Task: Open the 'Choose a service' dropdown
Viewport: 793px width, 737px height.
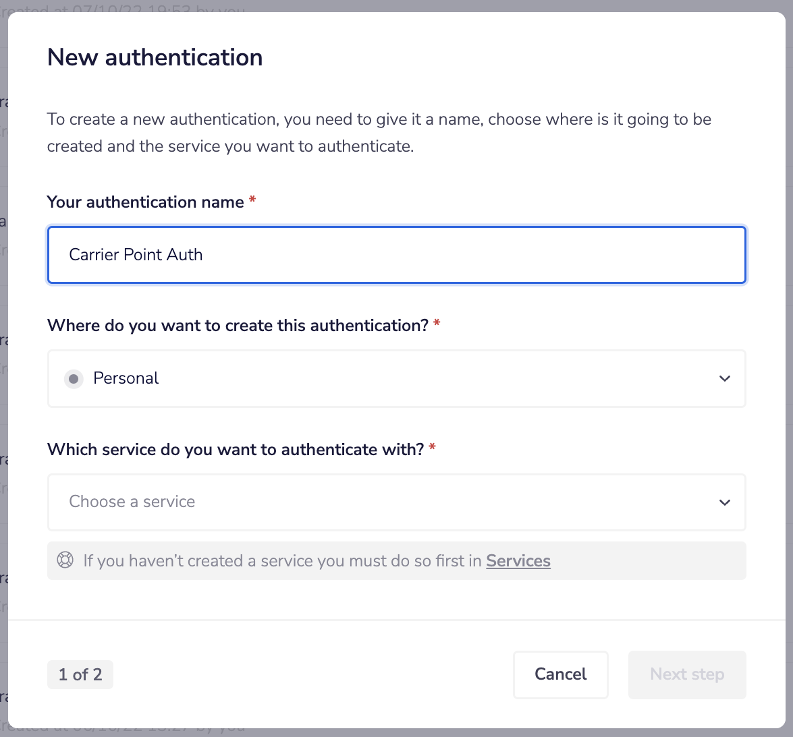Action: pyautogui.click(x=396, y=502)
